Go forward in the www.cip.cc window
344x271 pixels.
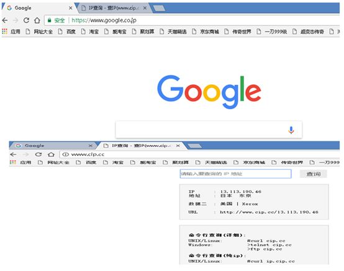[26, 154]
